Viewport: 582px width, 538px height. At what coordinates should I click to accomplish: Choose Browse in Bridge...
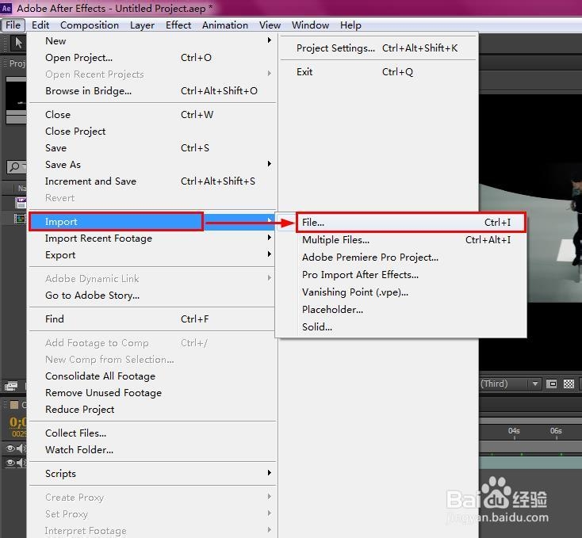pyautogui.click(x=152, y=91)
